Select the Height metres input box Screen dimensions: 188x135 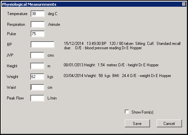point(37,66)
